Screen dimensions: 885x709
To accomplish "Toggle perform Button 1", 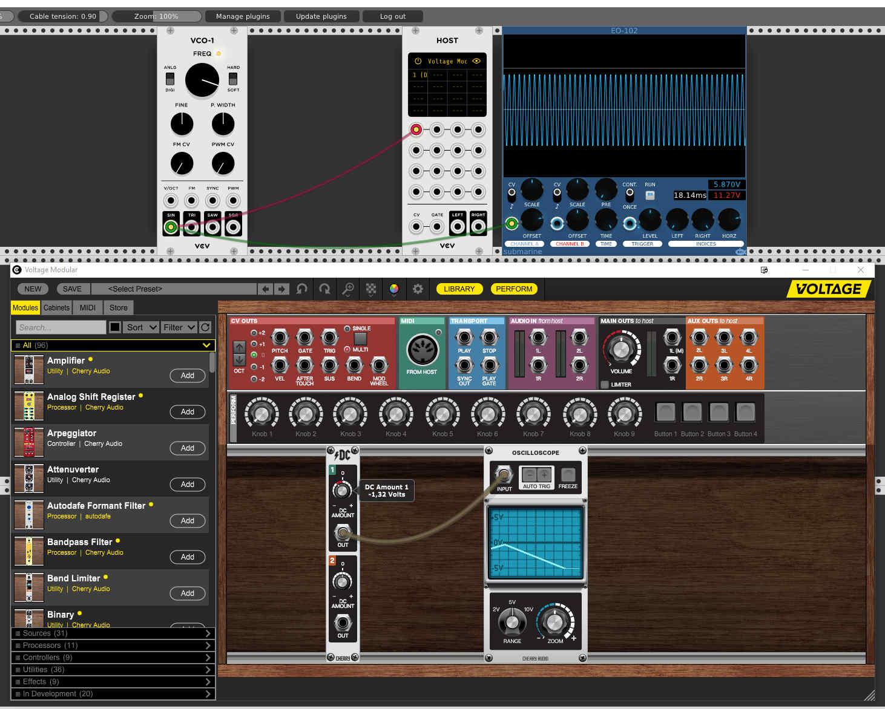I will [665, 413].
